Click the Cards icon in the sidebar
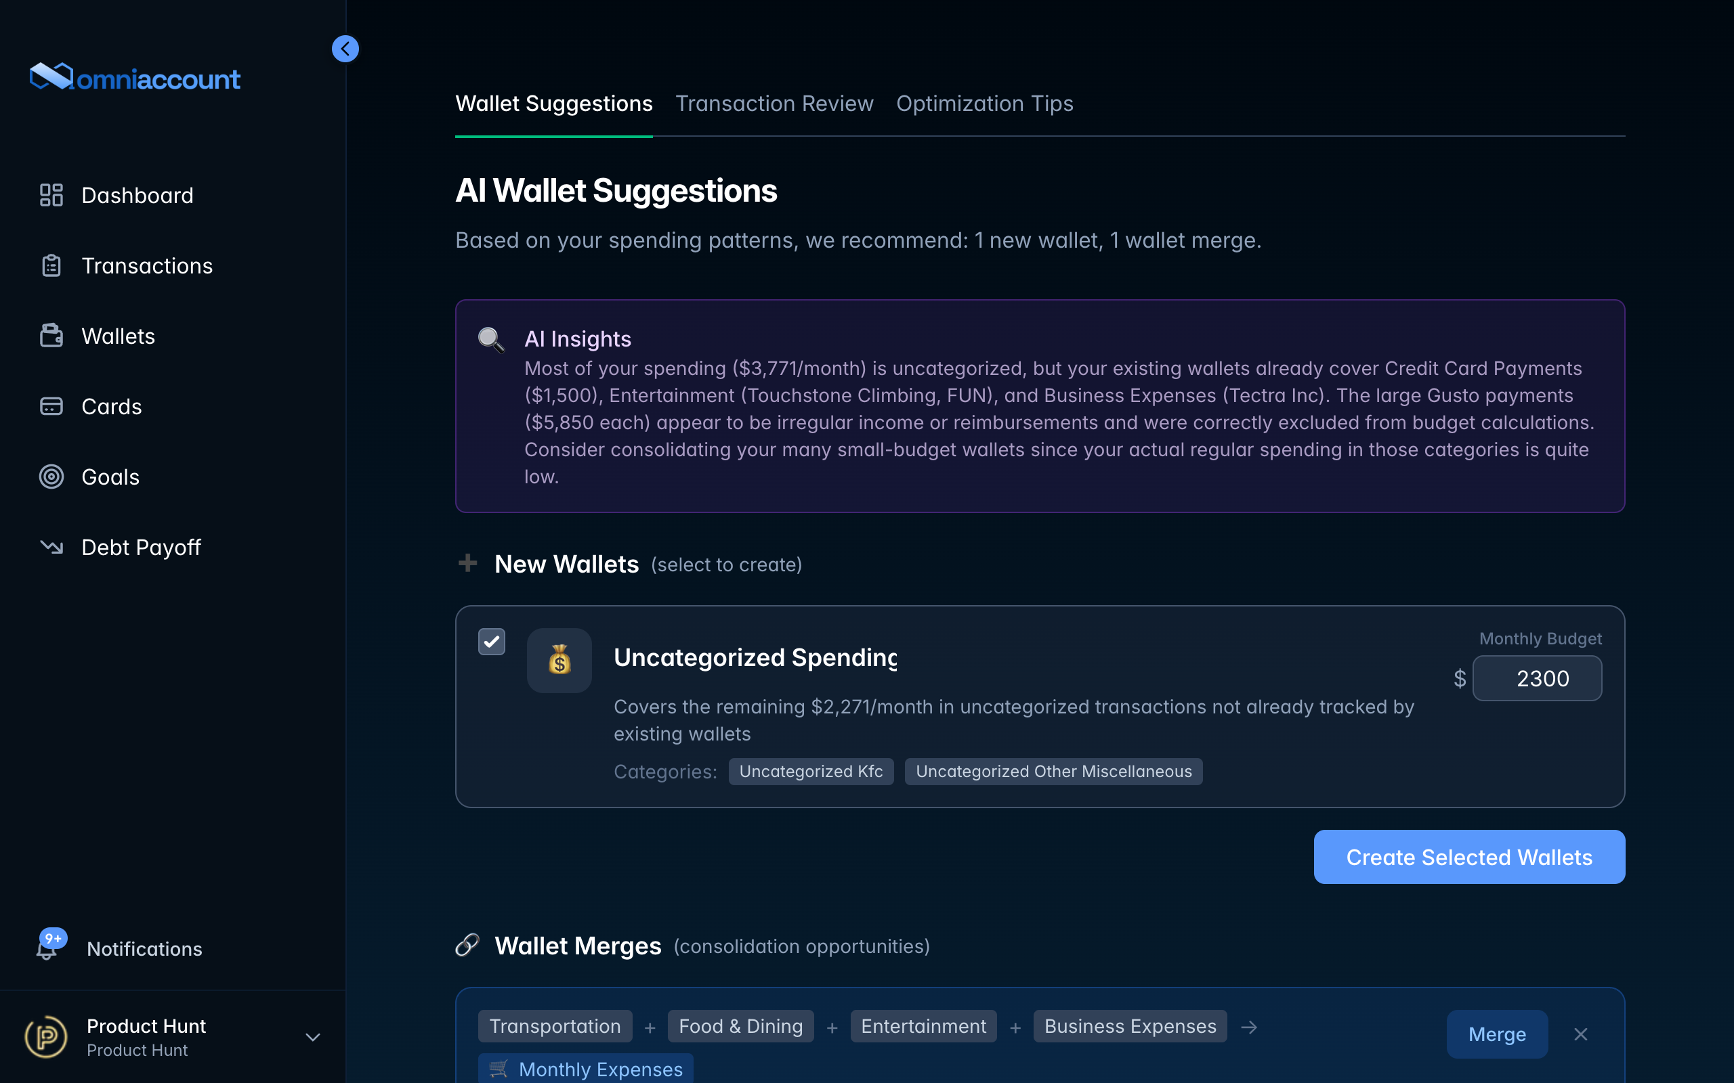This screenshot has width=1734, height=1083. point(51,405)
